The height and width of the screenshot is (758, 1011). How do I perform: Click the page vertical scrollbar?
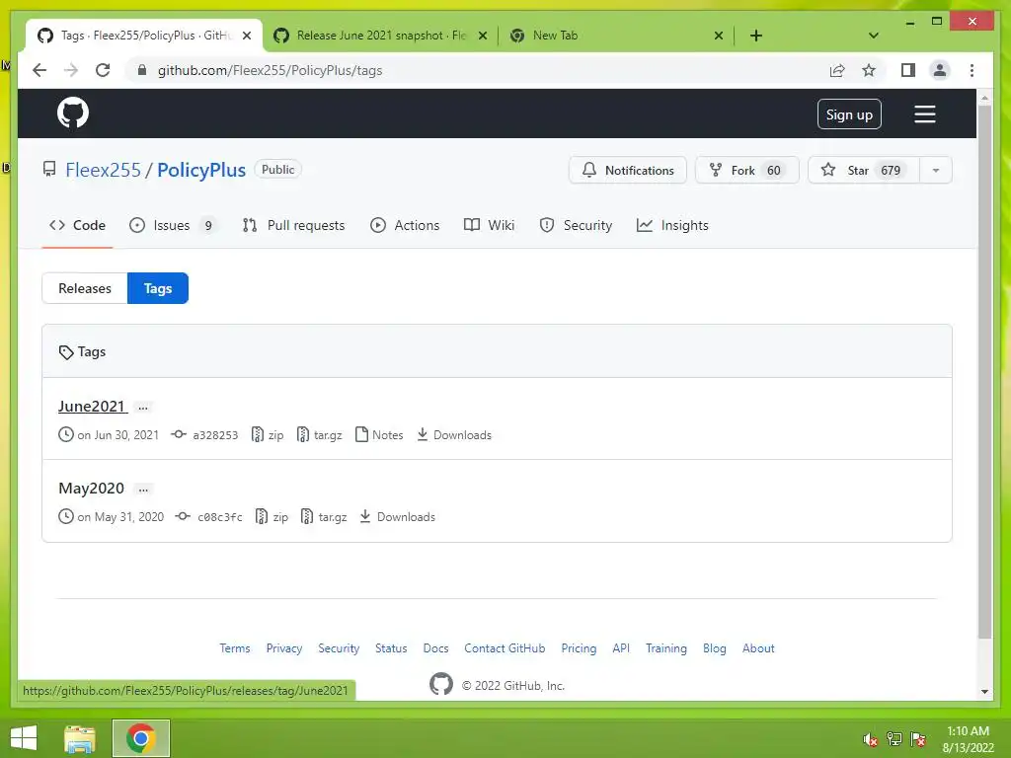[984, 371]
